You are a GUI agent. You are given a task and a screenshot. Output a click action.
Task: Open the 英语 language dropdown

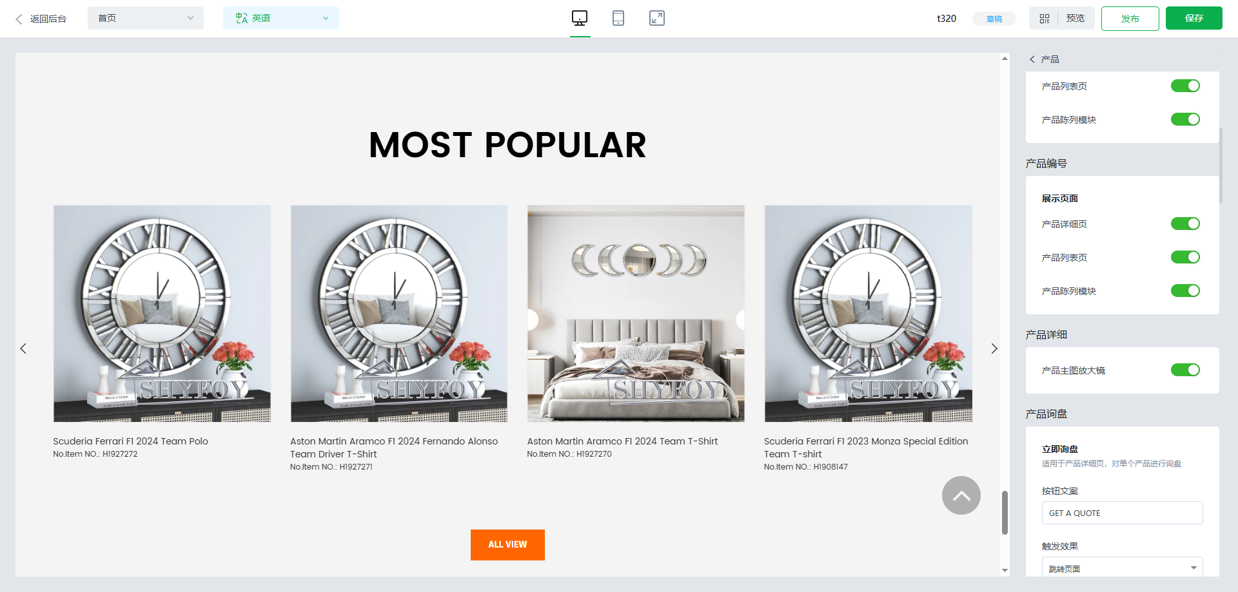(281, 18)
